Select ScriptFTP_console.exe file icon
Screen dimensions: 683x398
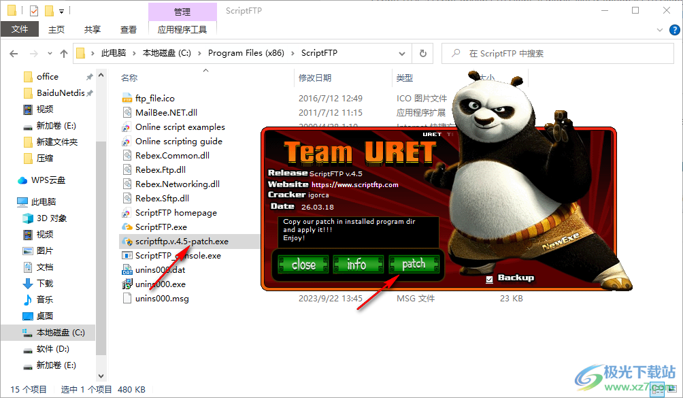pos(127,256)
